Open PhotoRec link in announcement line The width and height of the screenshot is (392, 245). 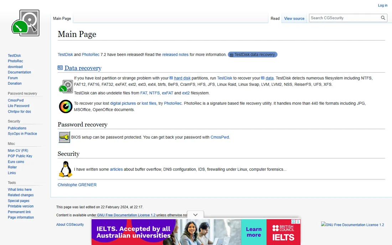point(91,54)
